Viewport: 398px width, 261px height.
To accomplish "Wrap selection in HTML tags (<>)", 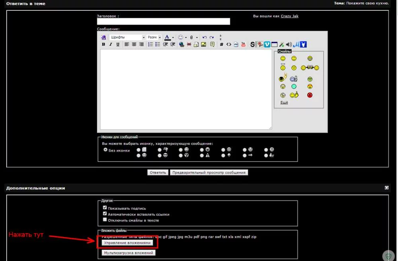I will 229,45.
